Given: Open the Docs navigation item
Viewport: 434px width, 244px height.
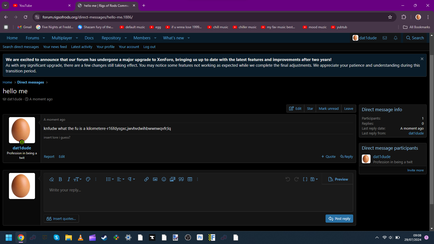Looking at the screenshot, I should click(x=89, y=38).
